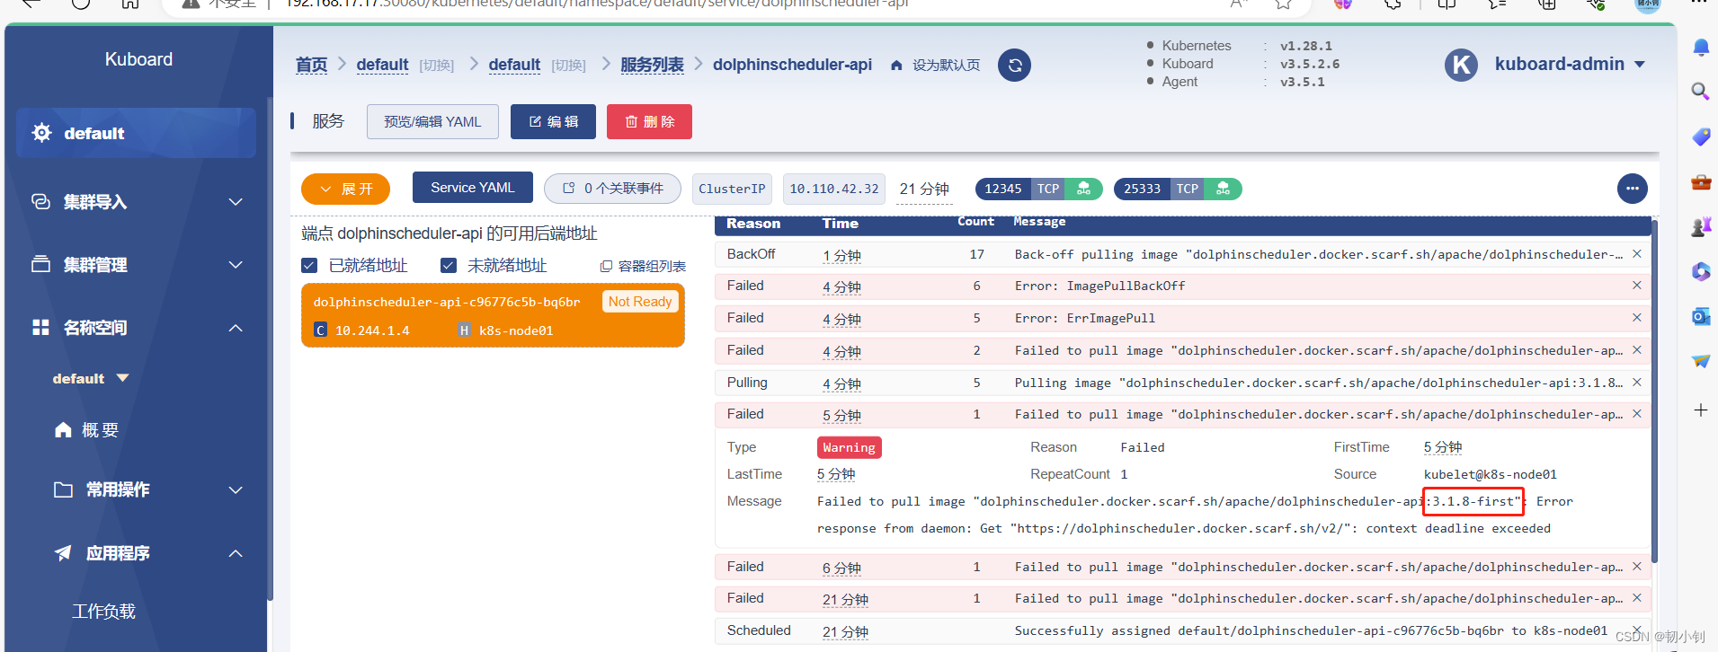Open 工作负载 in the sidebar menu

click(103, 612)
